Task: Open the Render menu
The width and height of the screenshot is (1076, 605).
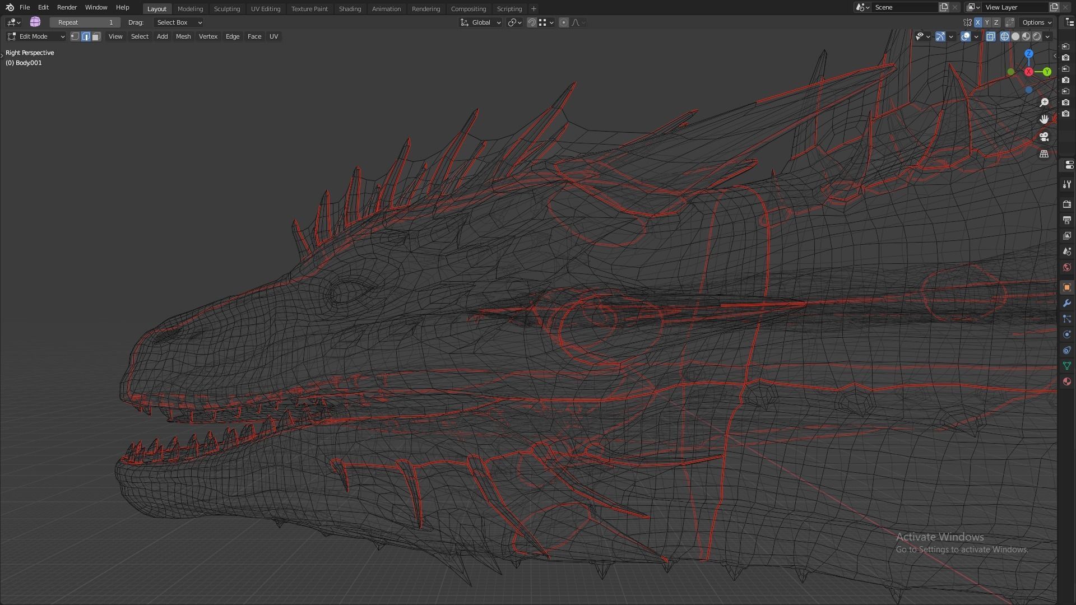Action: [67, 7]
